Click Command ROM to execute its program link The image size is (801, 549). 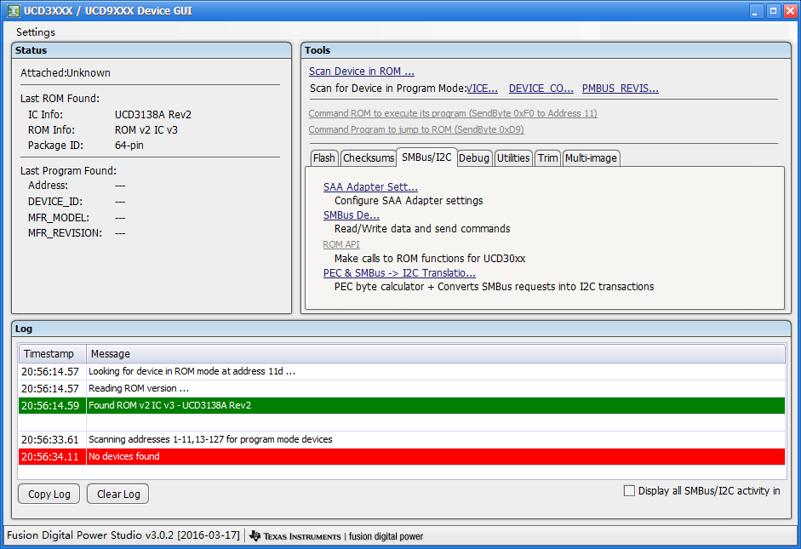[x=453, y=113]
